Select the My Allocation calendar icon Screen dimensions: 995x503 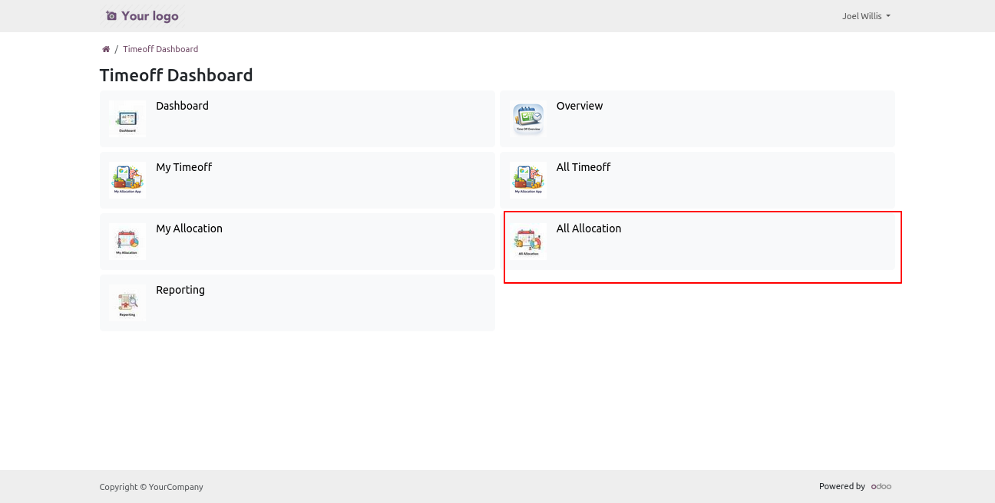tap(127, 242)
